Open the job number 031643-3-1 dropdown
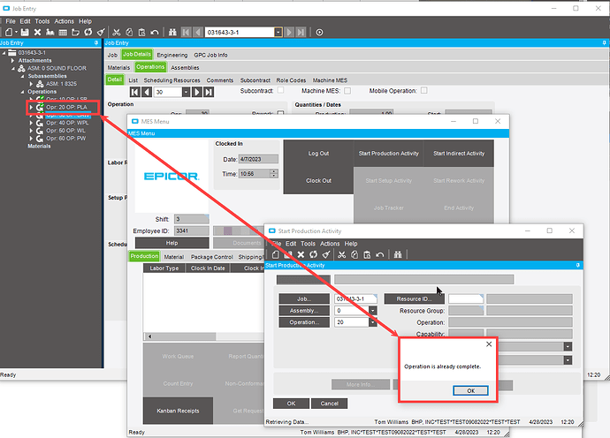 (x=278, y=33)
